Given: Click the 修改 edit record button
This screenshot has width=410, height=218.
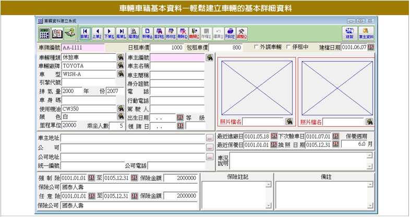Looking at the screenshot, I should tap(171, 33).
